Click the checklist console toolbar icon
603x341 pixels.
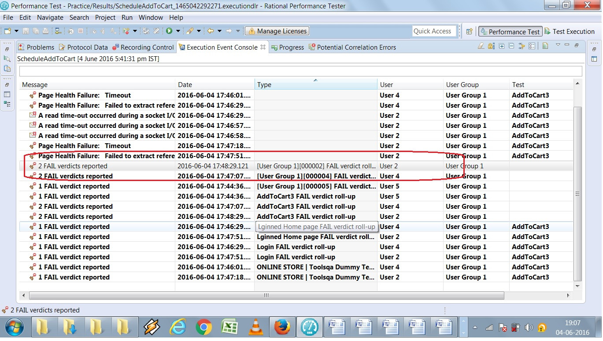[x=532, y=46]
